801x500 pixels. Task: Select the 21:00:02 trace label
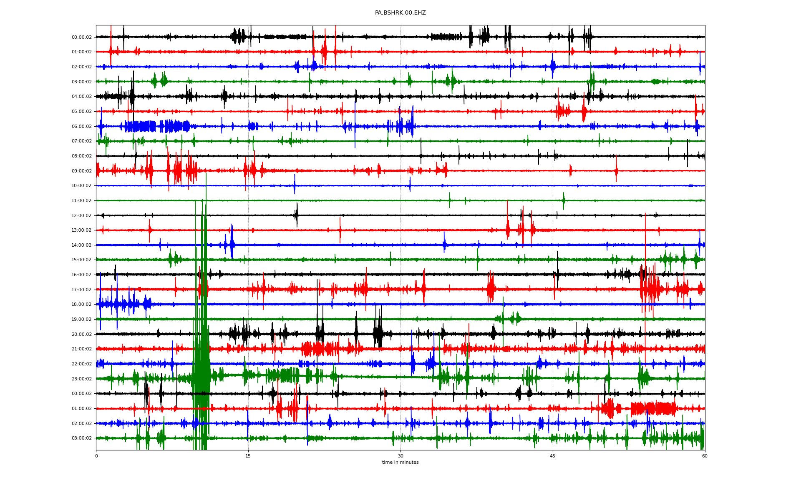point(81,349)
